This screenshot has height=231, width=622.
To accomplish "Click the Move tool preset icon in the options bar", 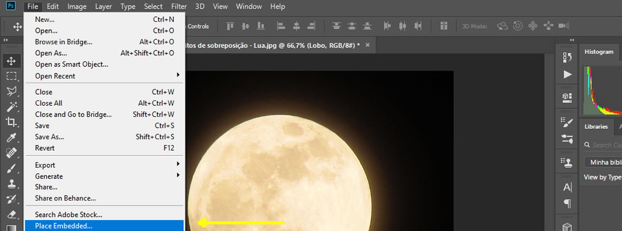I will [18, 27].
